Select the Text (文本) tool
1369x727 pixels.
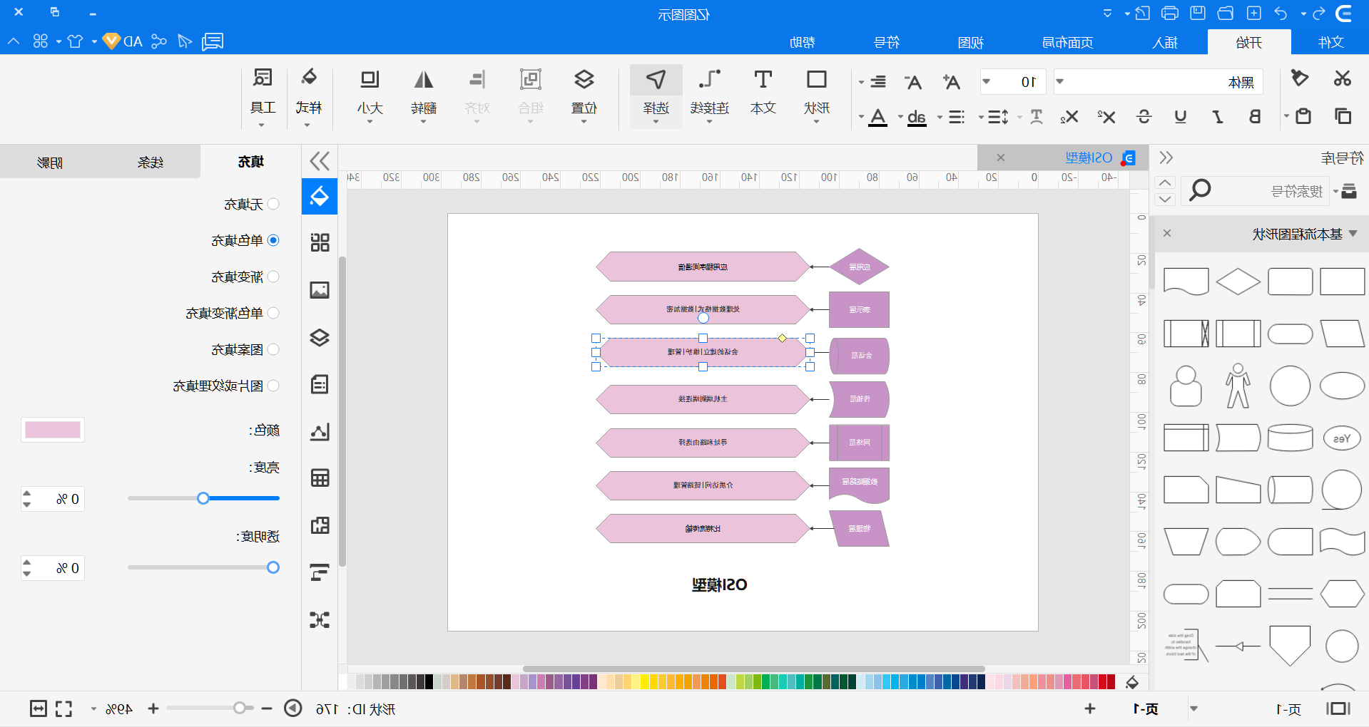click(763, 92)
